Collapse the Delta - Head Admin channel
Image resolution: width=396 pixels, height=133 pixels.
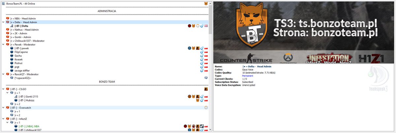point(3,22)
